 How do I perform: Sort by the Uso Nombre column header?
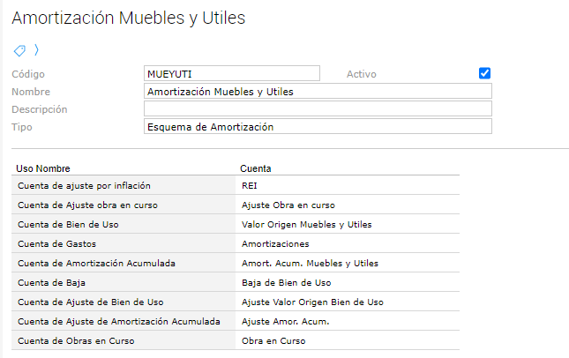click(43, 168)
